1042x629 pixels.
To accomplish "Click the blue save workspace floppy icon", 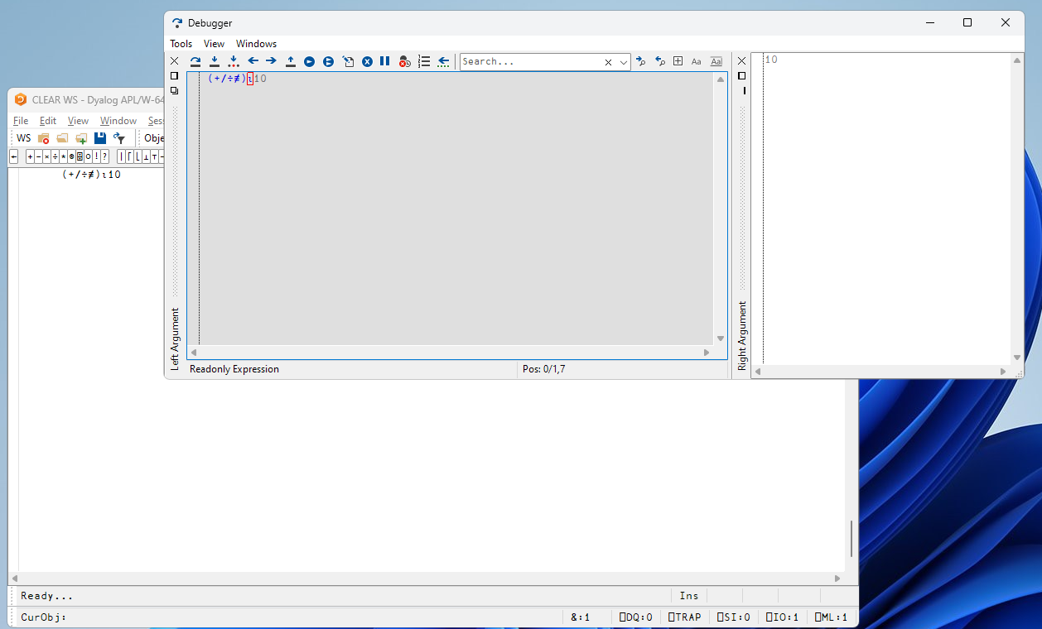I will (x=100, y=138).
